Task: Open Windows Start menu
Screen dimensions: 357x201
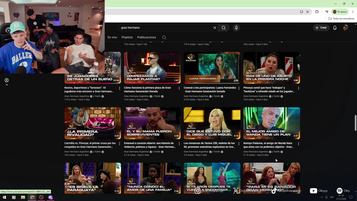Action: [x=4, y=197]
